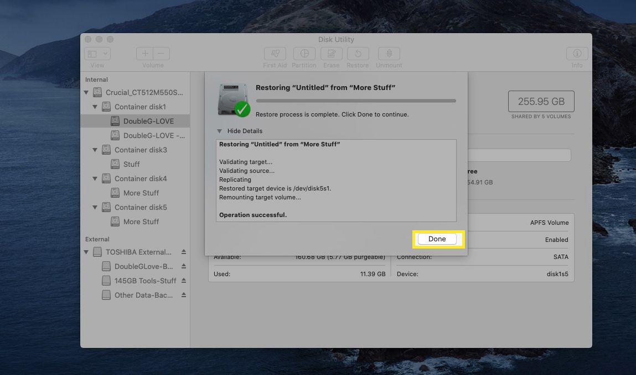
Task: Eject the Other Data-Bac volume
Action: (184, 295)
